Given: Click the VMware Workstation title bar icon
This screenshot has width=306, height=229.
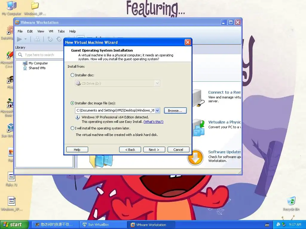Looking at the screenshot, I should pos(17,22).
